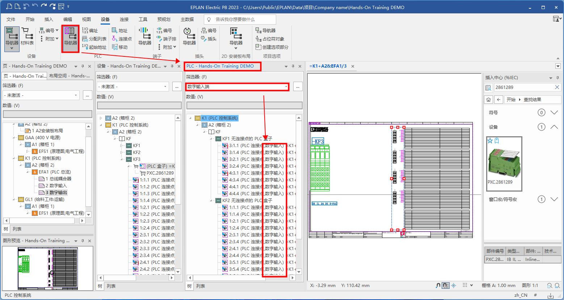Viewport: 564px width, 300px height.
Task: Click the PLC navigator 数值 input field
Action: point(244,105)
